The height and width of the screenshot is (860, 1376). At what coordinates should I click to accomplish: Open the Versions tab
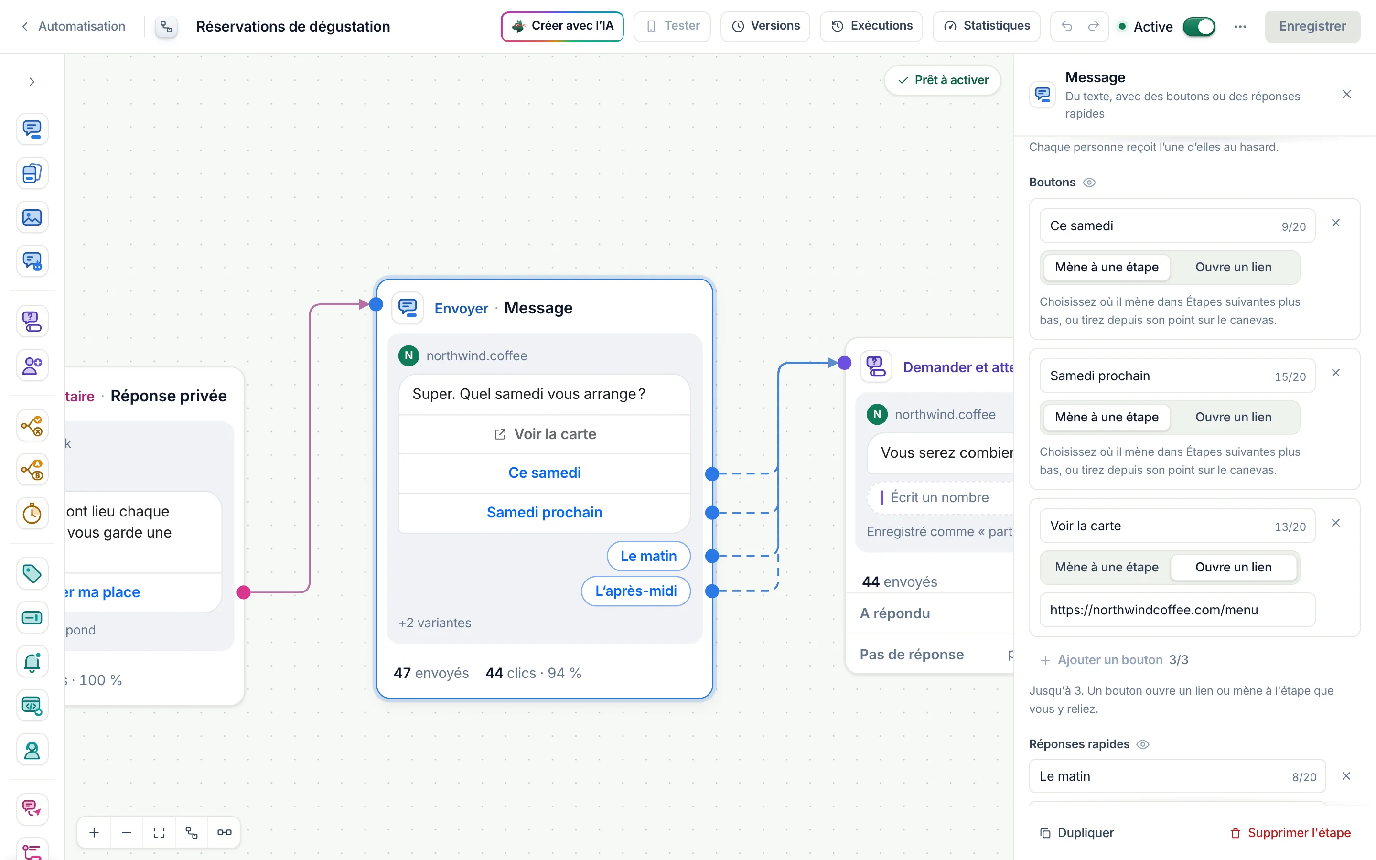[x=765, y=26]
